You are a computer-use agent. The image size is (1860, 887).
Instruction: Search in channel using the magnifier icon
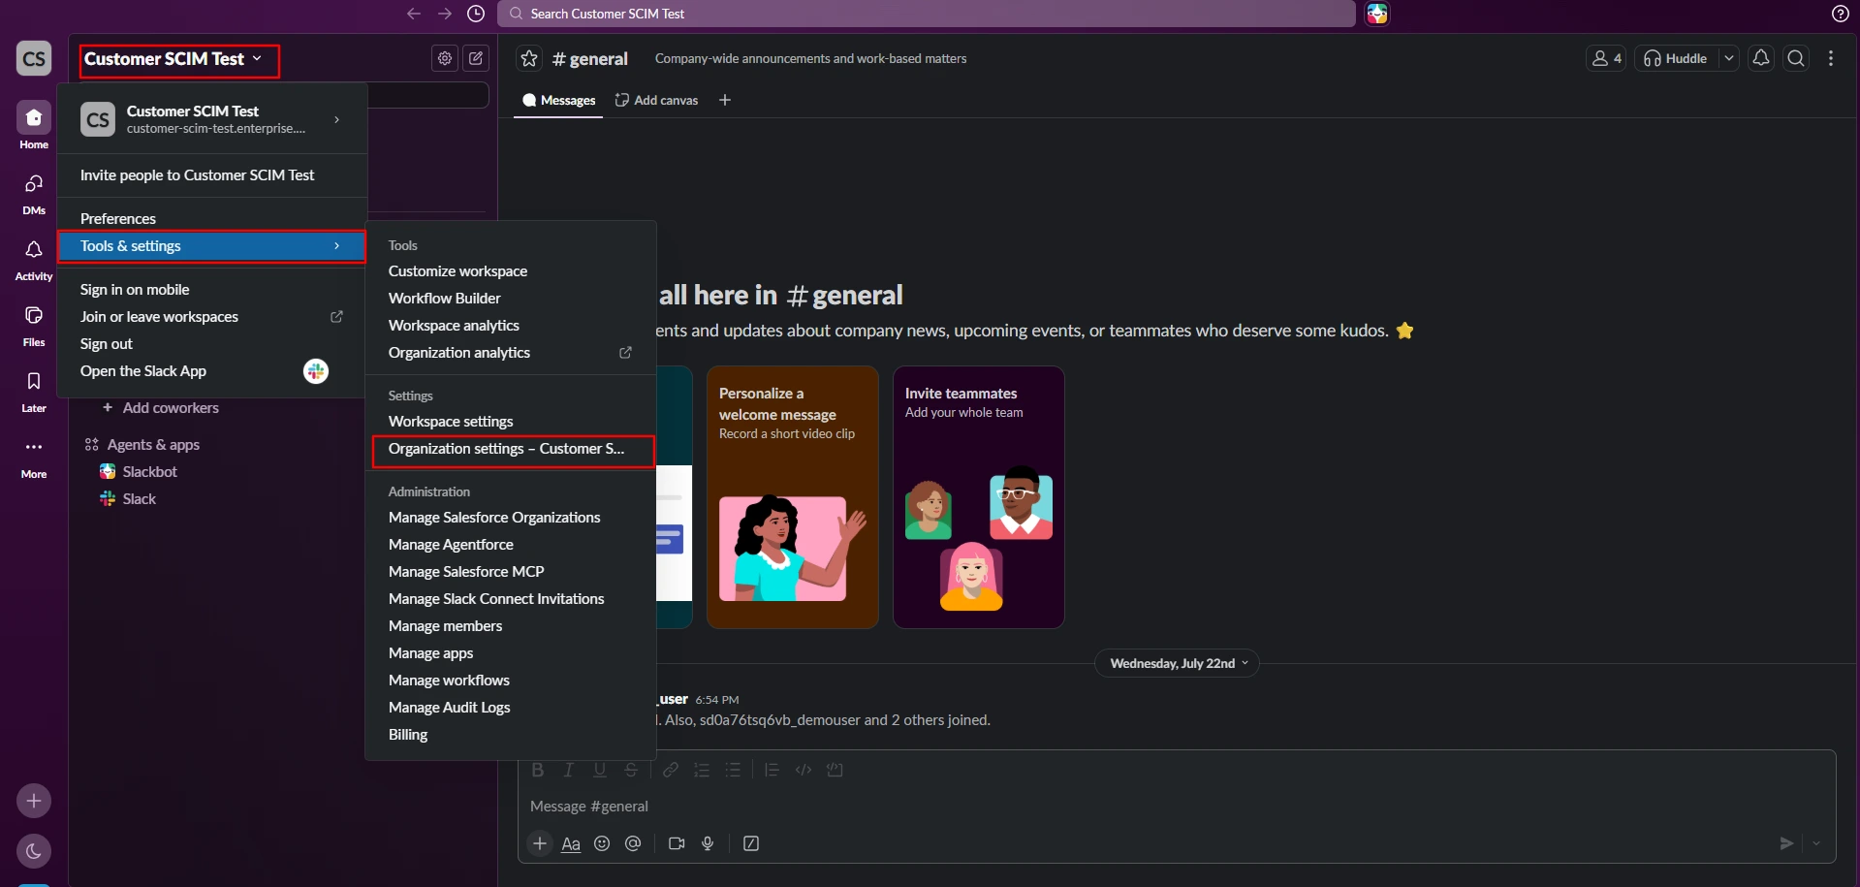[1796, 58]
